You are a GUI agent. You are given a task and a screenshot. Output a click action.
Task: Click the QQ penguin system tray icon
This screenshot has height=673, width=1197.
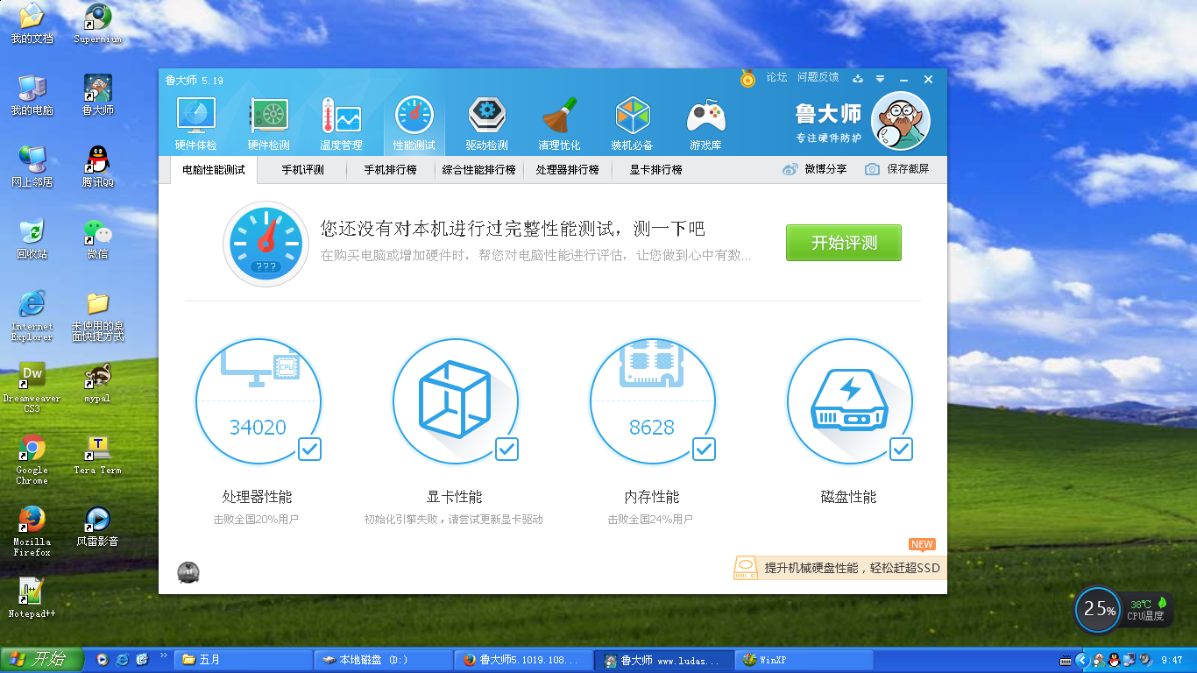coord(1114,660)
